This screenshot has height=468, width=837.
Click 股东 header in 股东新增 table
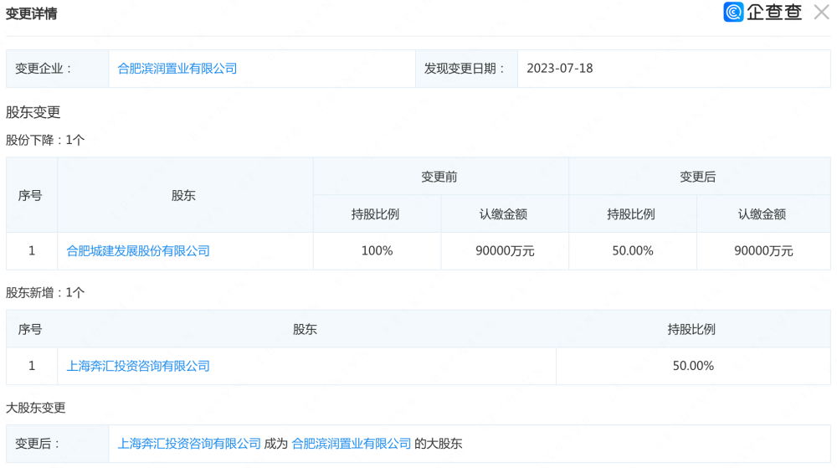point(305,329)
